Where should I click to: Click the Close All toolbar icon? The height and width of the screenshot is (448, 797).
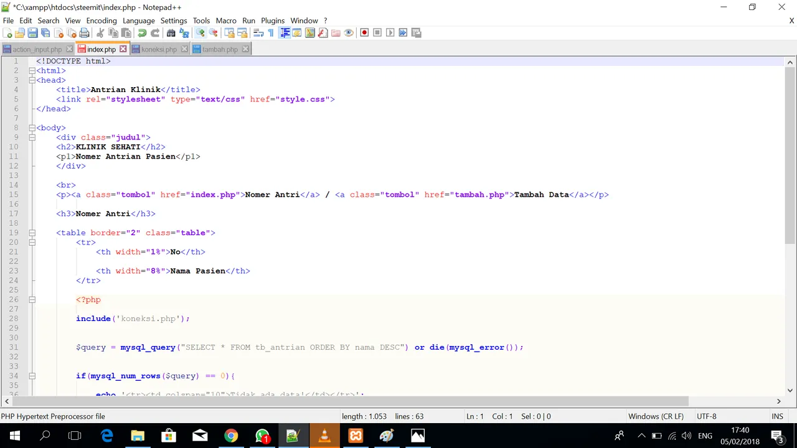click(x=72, y=33)
